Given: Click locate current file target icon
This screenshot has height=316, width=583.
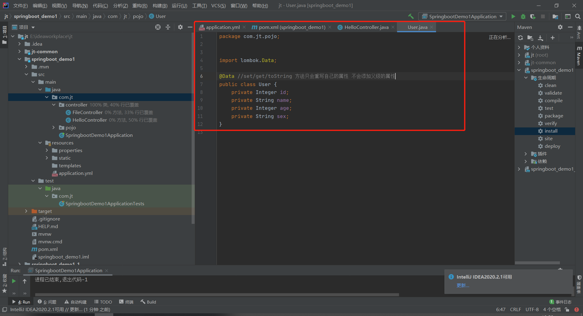Looking at the screenshot, I should point(158,27).
